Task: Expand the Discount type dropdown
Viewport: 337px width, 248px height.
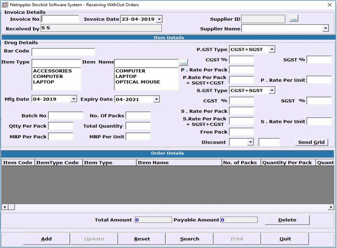Action: pyautogui.click(x=250, y=142)
